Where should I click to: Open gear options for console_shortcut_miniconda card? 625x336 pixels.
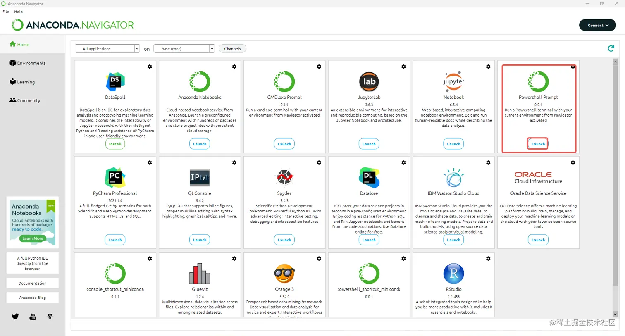[x=150, y=258]
